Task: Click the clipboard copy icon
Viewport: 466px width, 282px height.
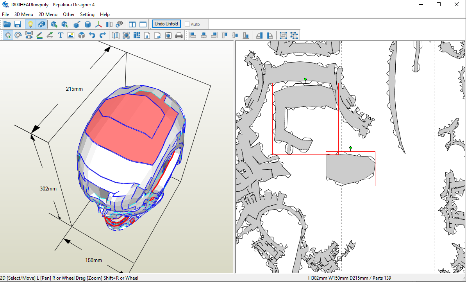Action: point(168,35)
